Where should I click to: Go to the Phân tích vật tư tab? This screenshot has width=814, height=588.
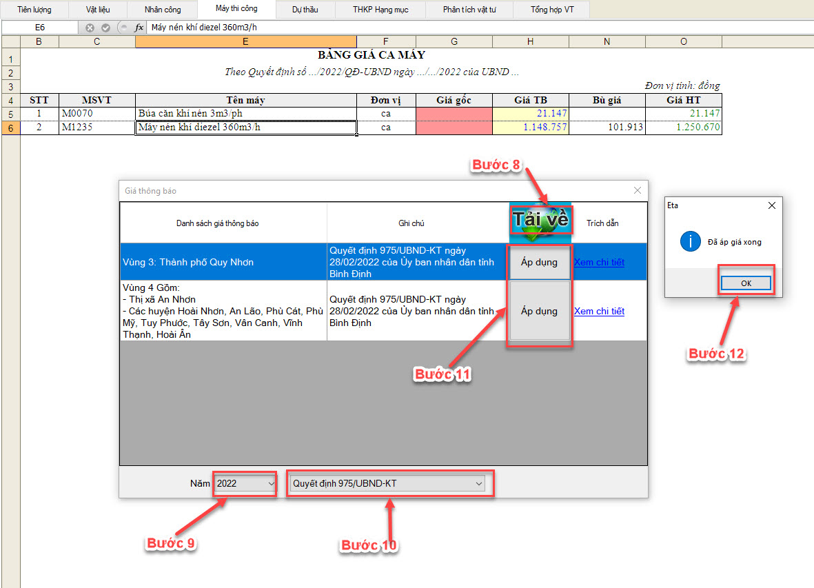pyautogui.click(x=469, y=10)
